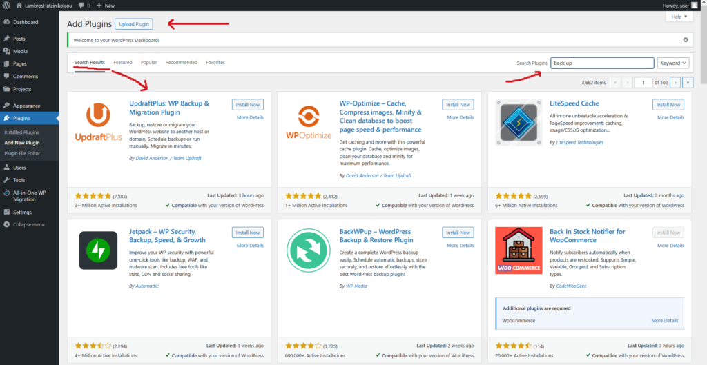Go to next page of plugin results
The height and width of the screenshot is (365, 707).
pyautogui.click(x=676, y=82)
